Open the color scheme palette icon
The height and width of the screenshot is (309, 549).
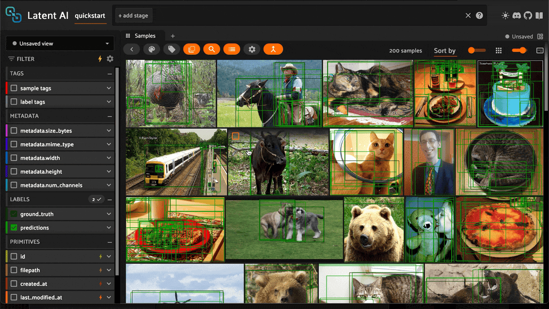[152, 50]
